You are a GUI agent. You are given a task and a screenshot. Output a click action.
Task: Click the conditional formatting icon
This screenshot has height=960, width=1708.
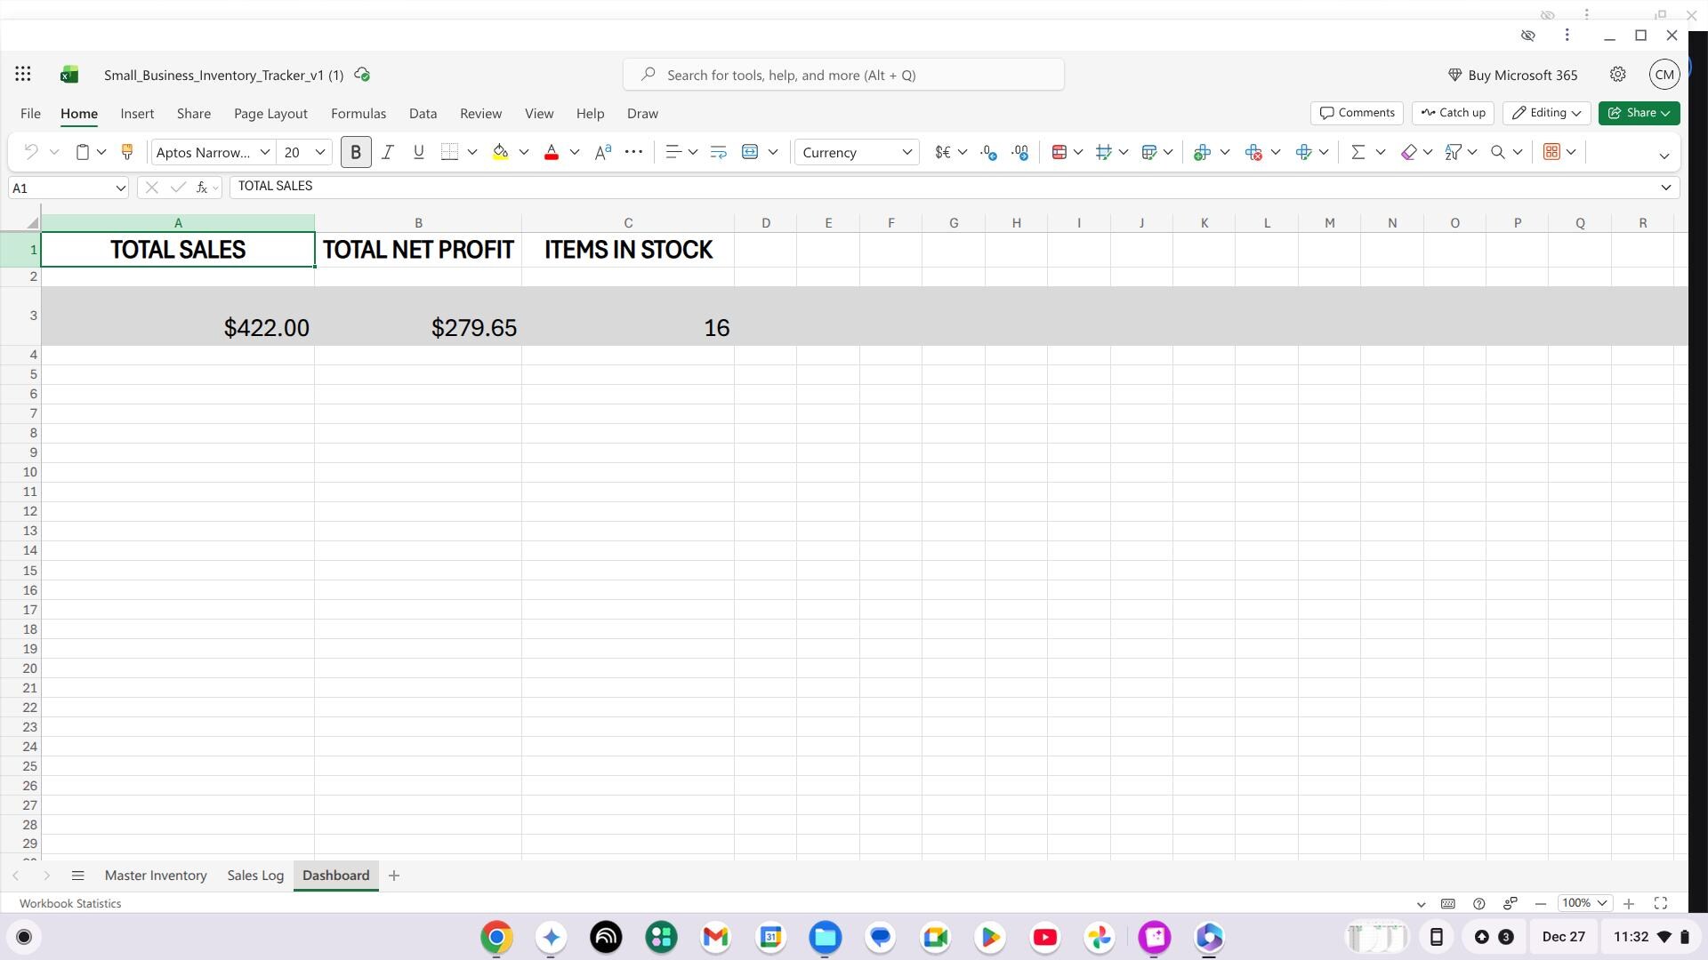1059,153
